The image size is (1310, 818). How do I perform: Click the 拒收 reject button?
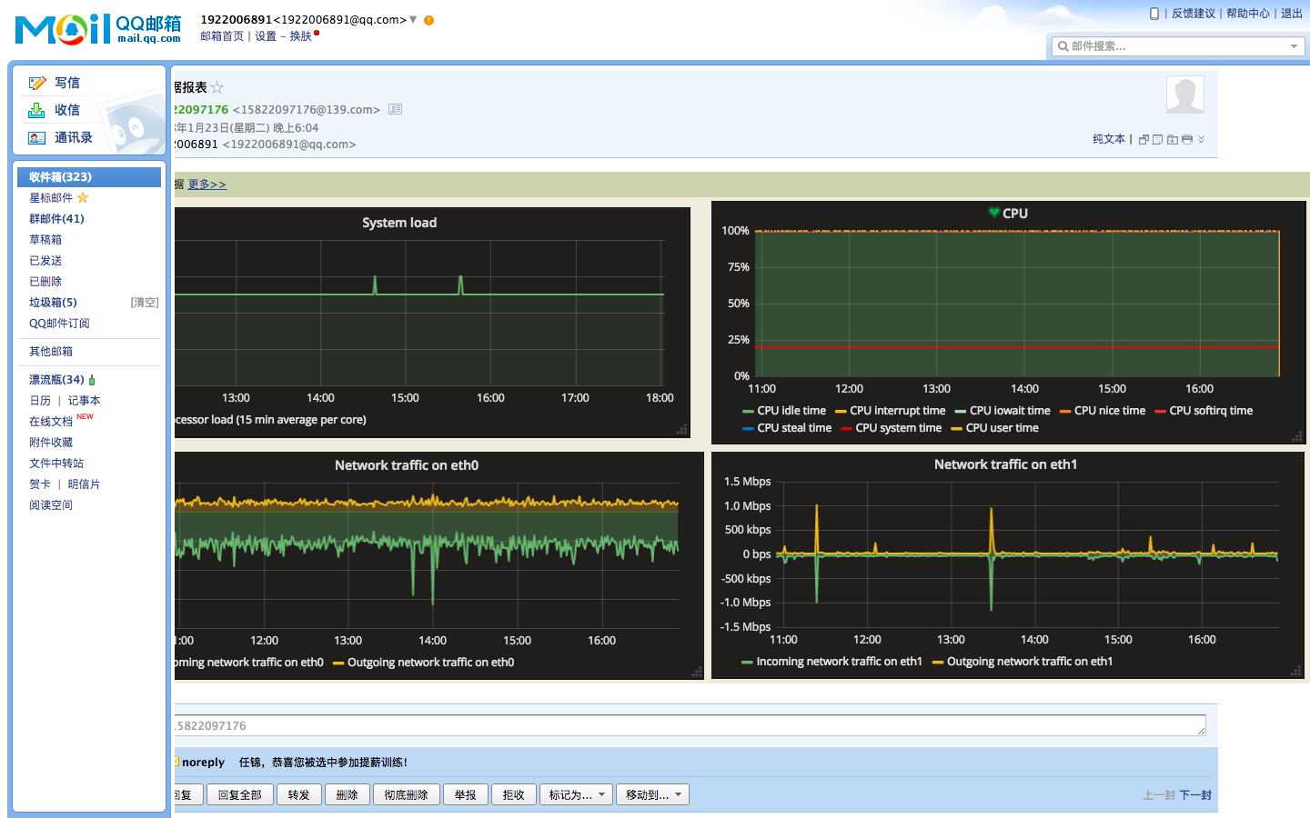tap(514, 794)
